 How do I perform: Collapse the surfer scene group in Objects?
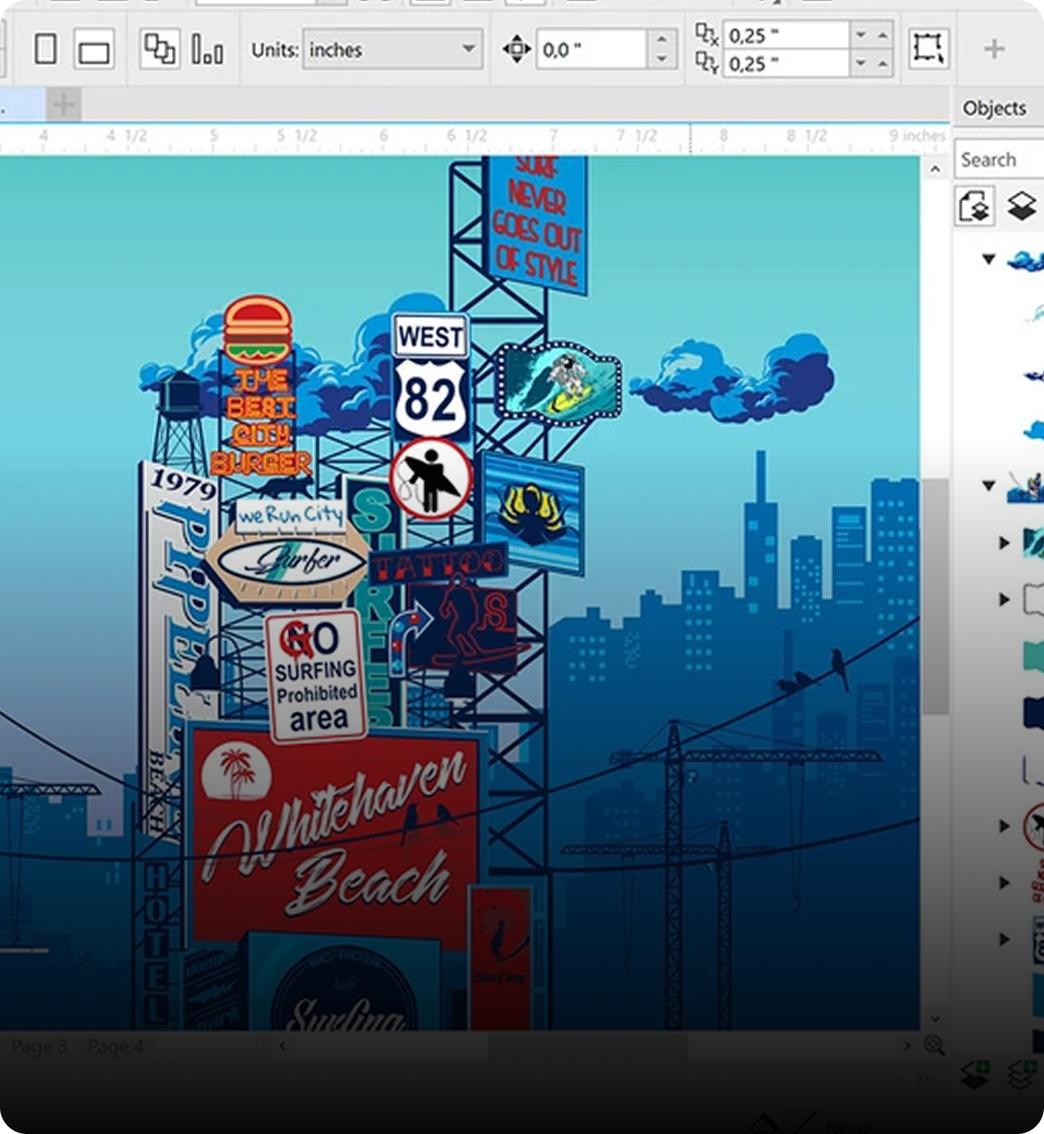tap(989, 485)
